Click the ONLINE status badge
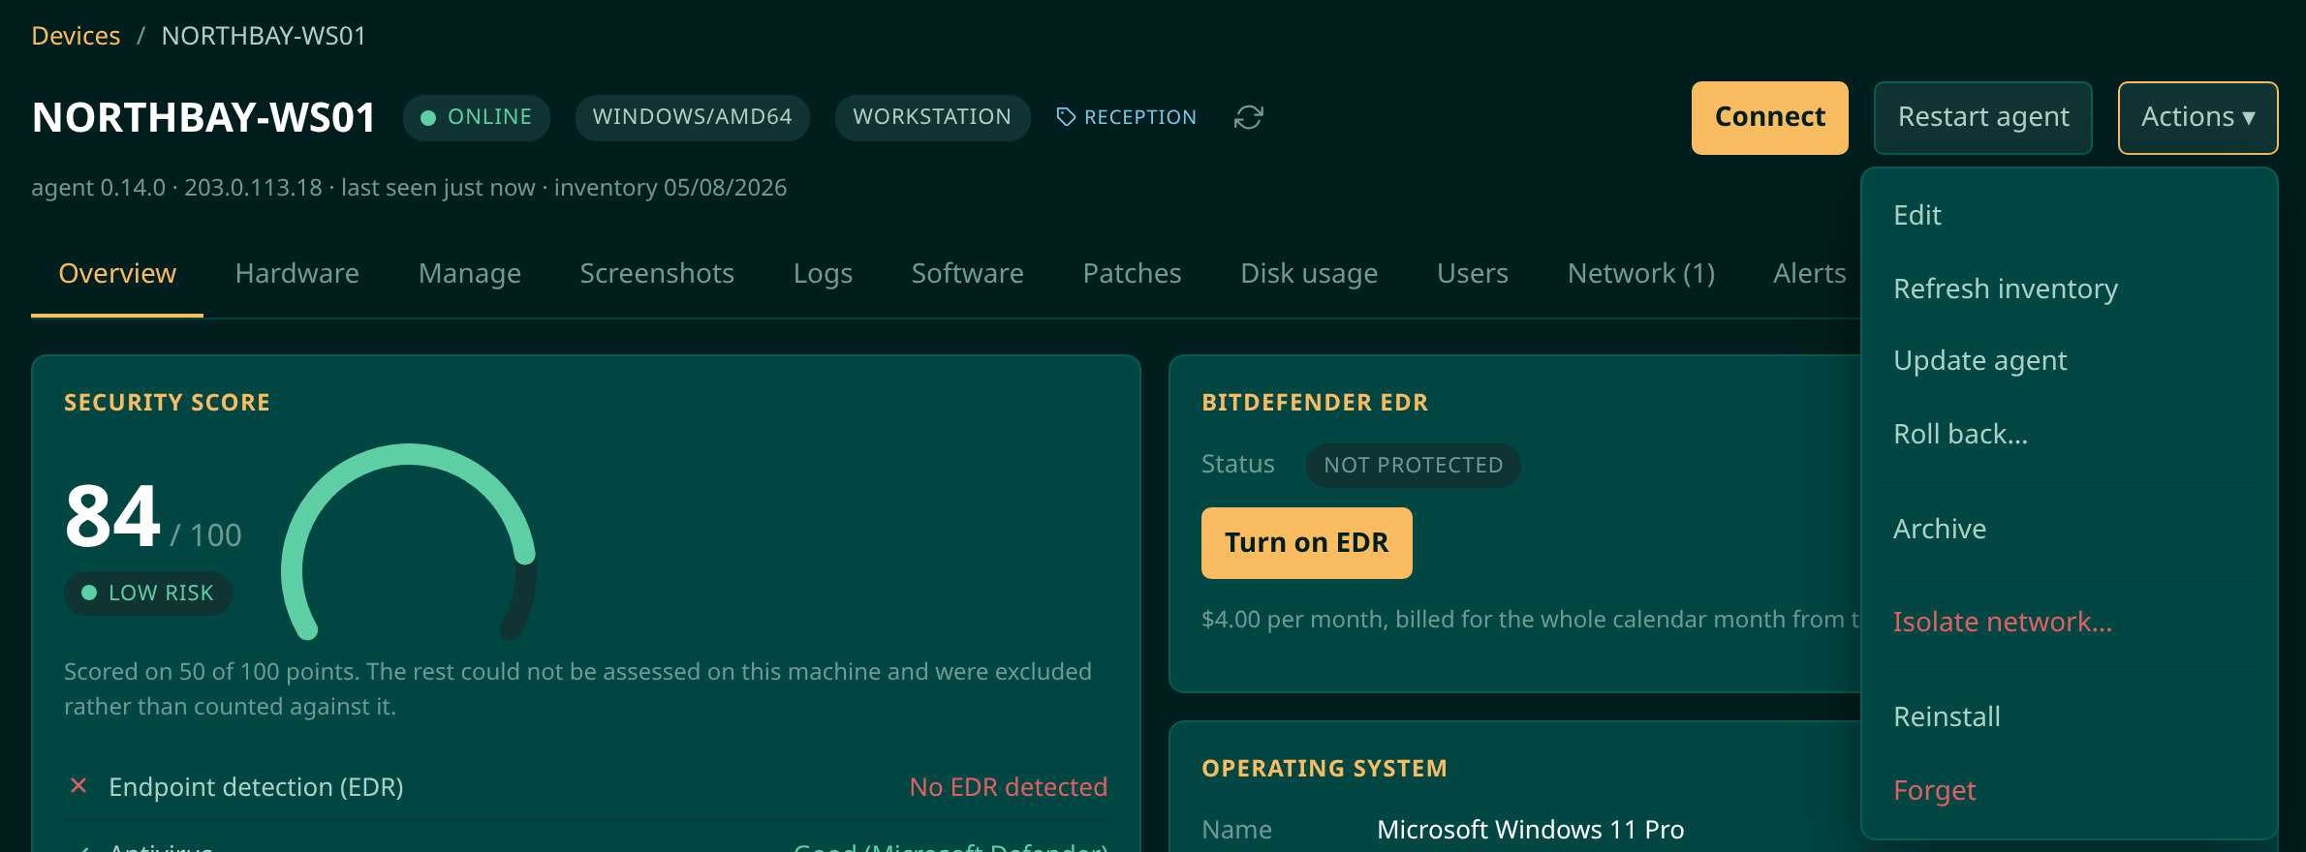Image resolution: width=2306 pixels, height=852 pixels. click(x=476, y=117)
